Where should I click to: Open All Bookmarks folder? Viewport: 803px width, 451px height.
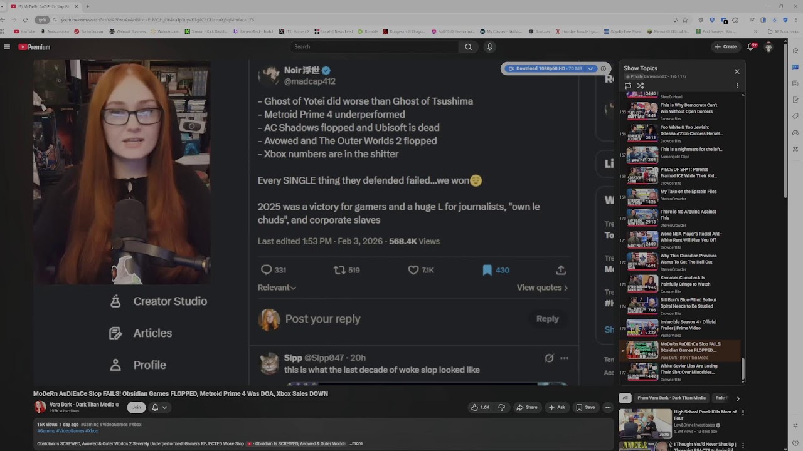[784, 31]
